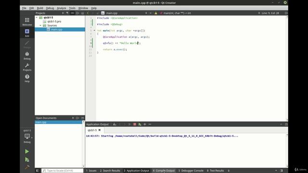Split the Open Documents panel
This screenshot has width=308, height=173.
(77, 118)
